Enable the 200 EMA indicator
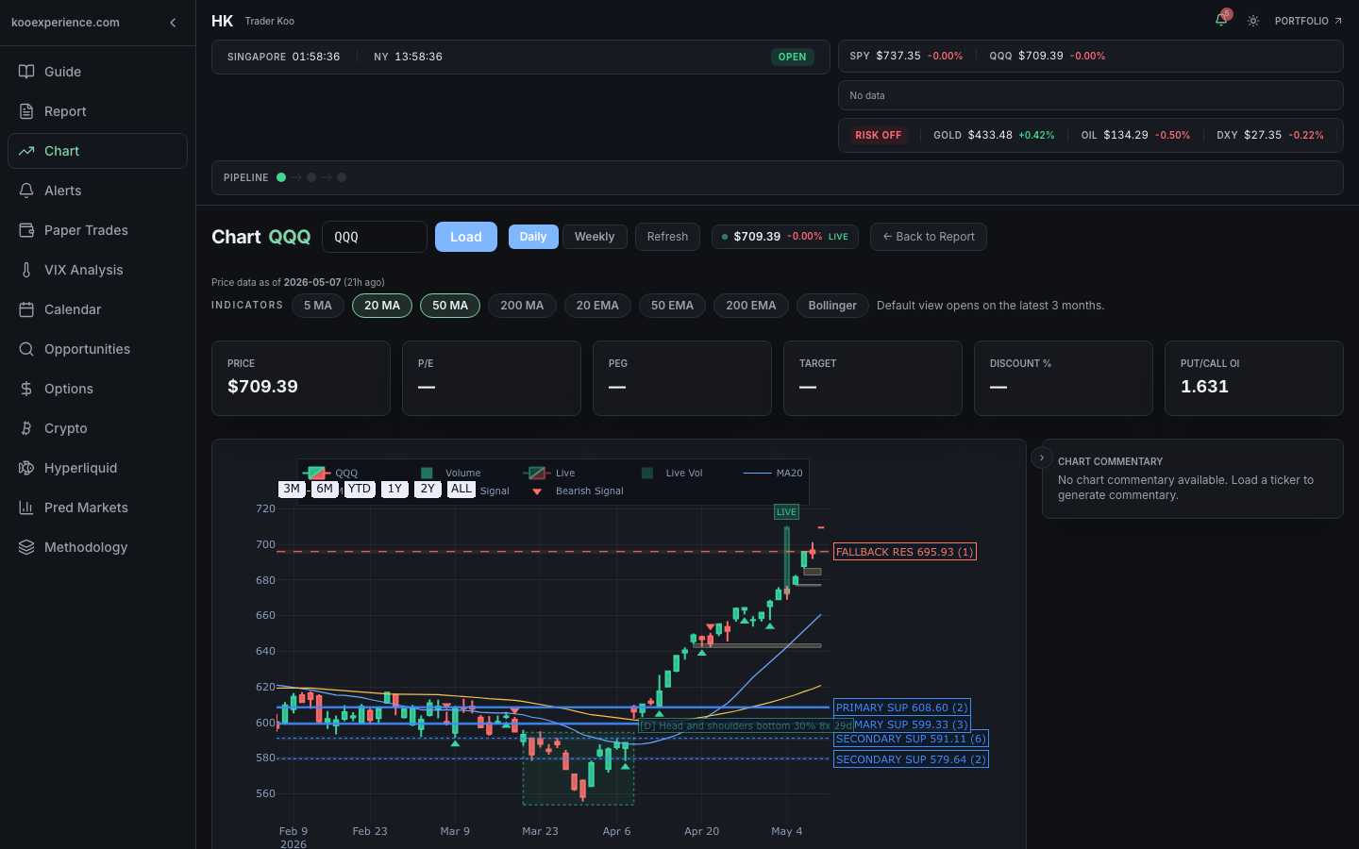Screen dimensions: 1359x849 (x=751, y=306)
